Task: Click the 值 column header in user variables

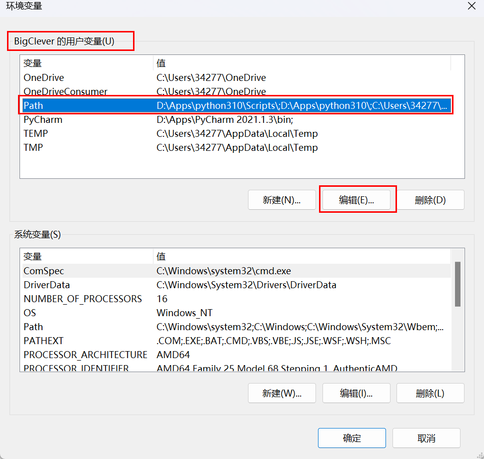Action: coord(302,63)
